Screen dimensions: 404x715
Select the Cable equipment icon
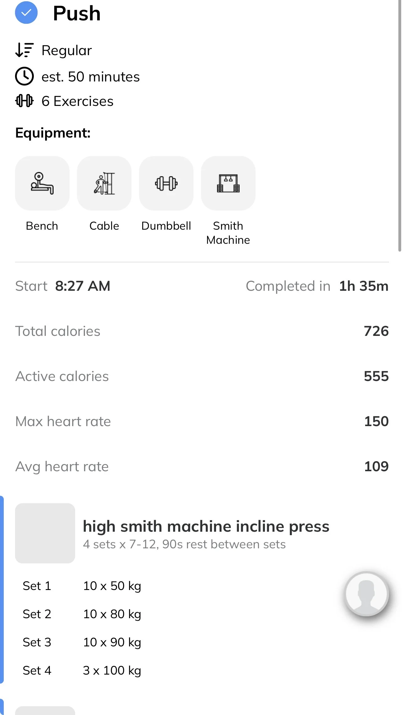pos(104,183)
